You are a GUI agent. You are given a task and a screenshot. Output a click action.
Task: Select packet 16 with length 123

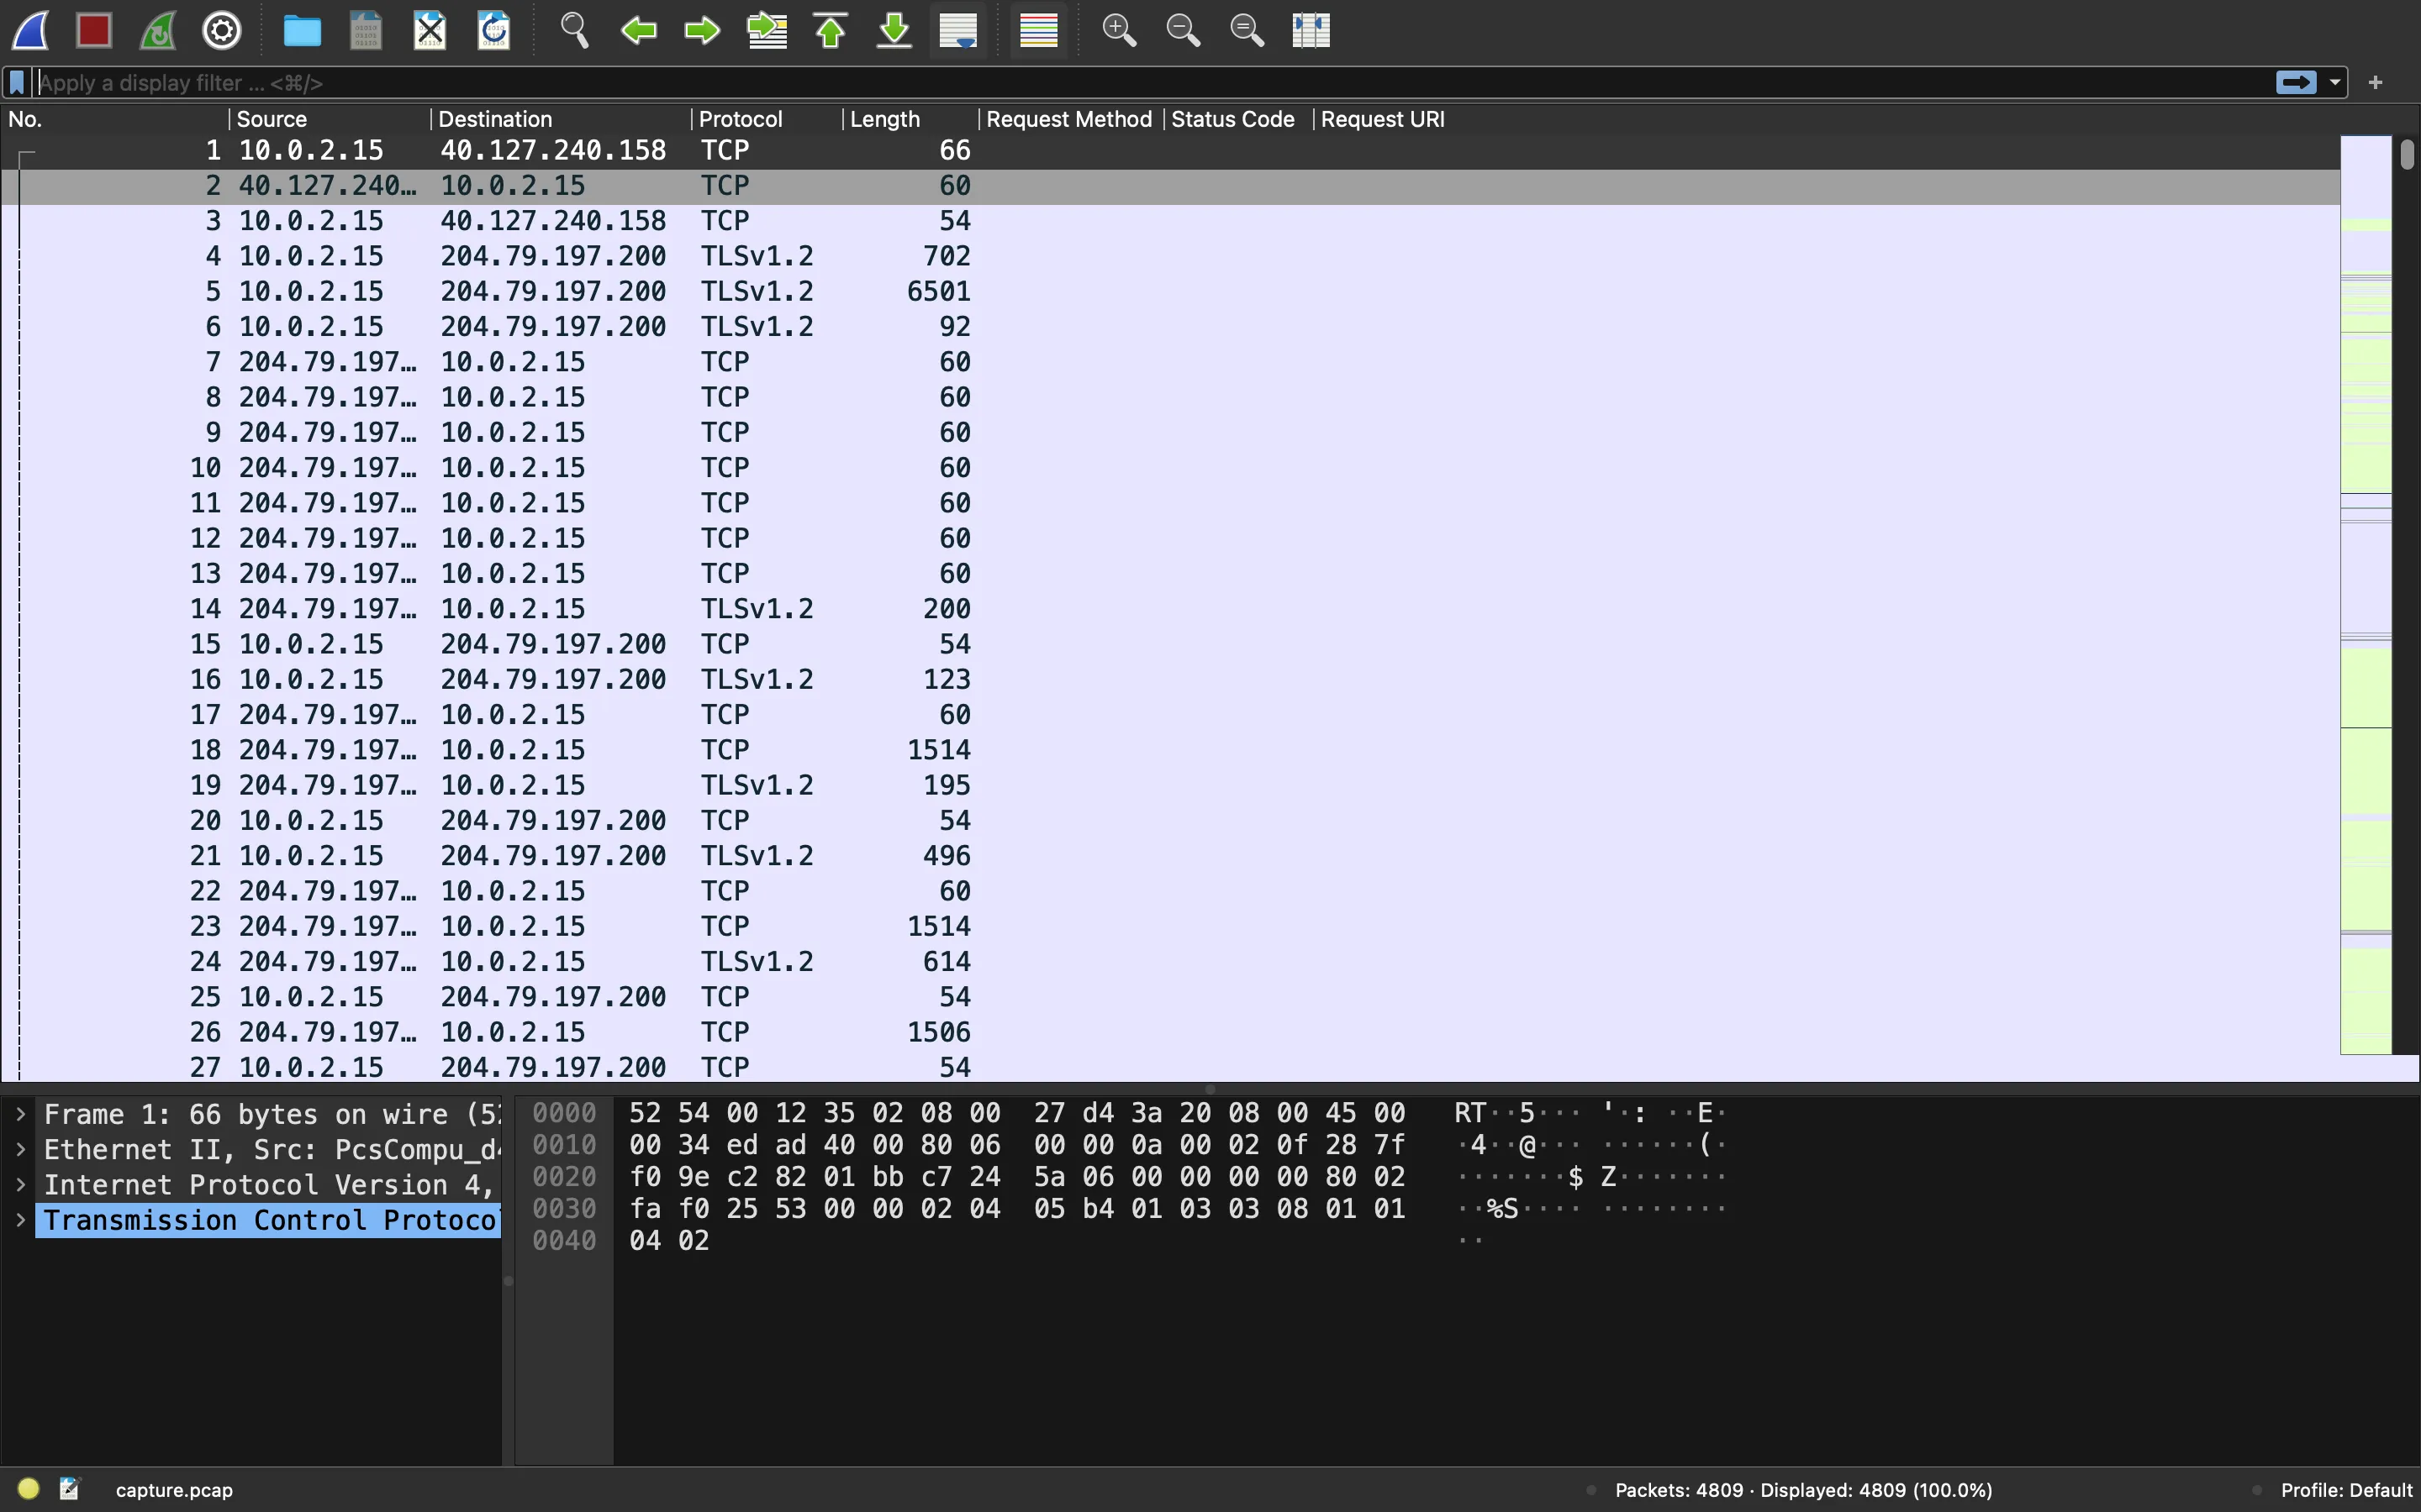1170,679
